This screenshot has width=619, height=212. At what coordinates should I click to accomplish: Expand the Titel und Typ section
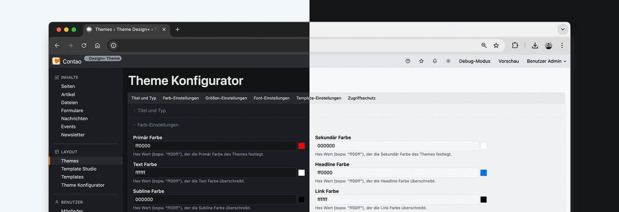151,110
